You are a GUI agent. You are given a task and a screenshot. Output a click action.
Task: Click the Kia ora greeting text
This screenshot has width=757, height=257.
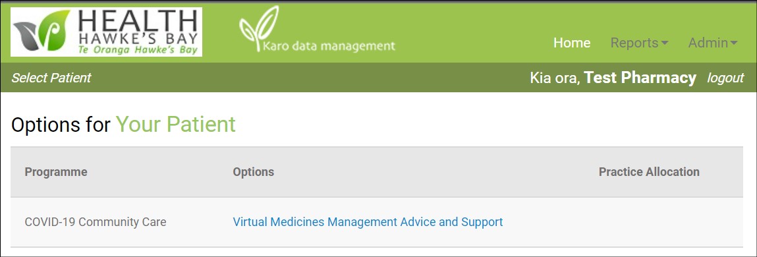[555, 78]
